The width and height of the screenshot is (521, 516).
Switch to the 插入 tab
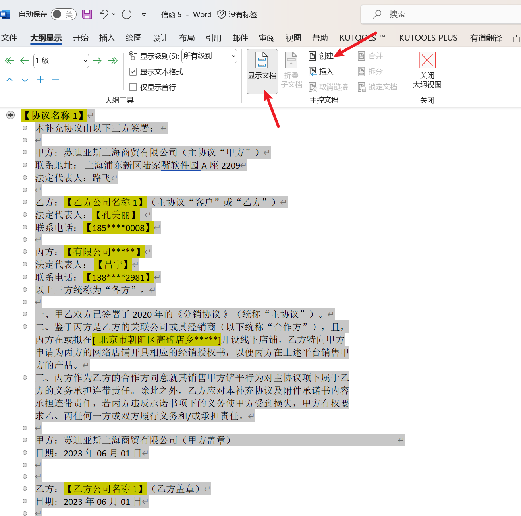tap(107, 38)
